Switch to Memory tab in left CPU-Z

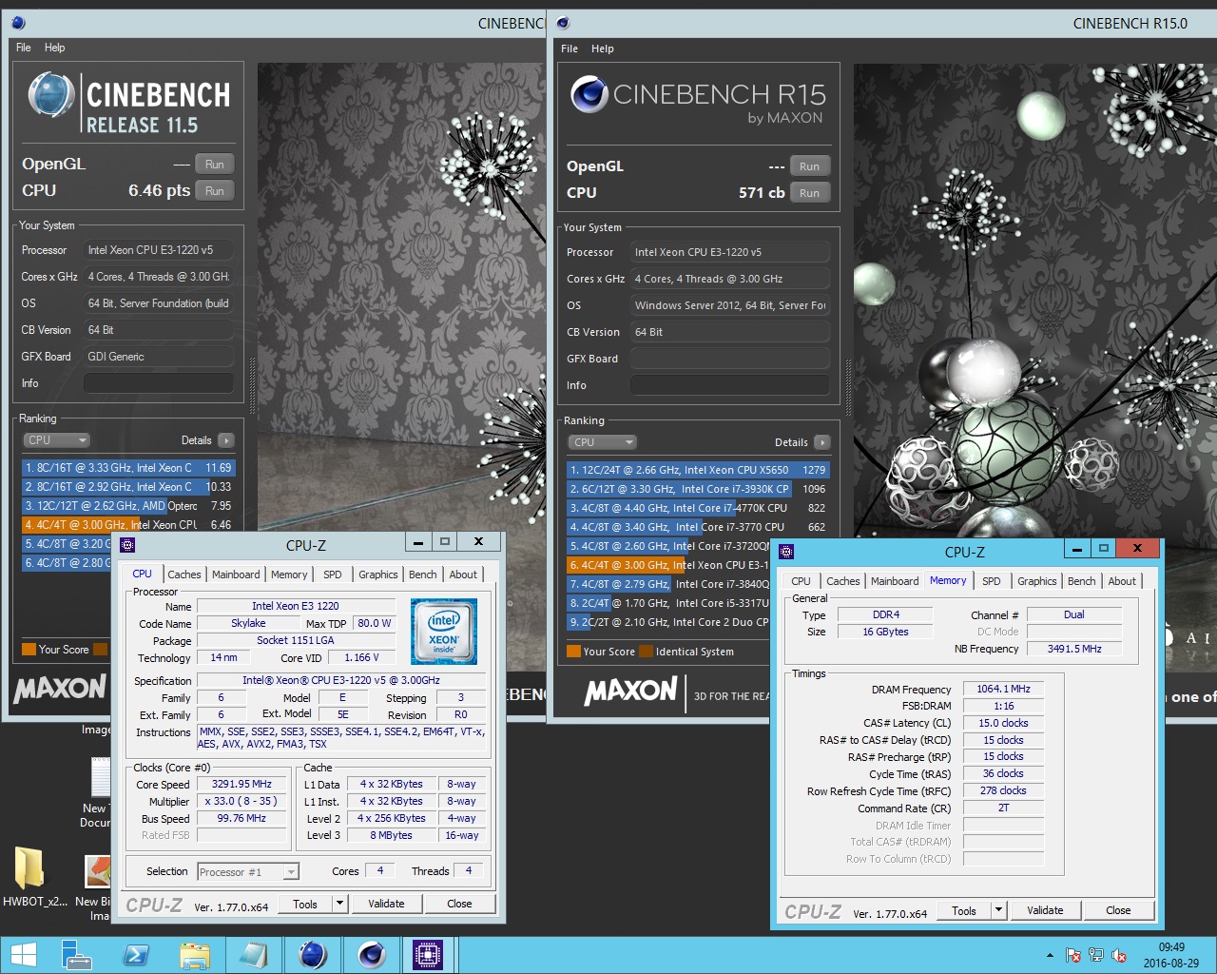pos(289,575)
